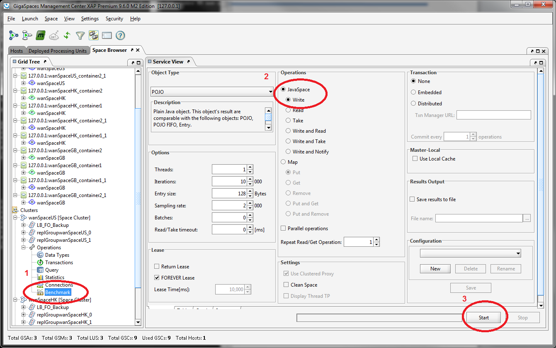Enable the Use Local Cache checkbox
Viewport: 556px width, 348px height.
[x=415, y=159]
